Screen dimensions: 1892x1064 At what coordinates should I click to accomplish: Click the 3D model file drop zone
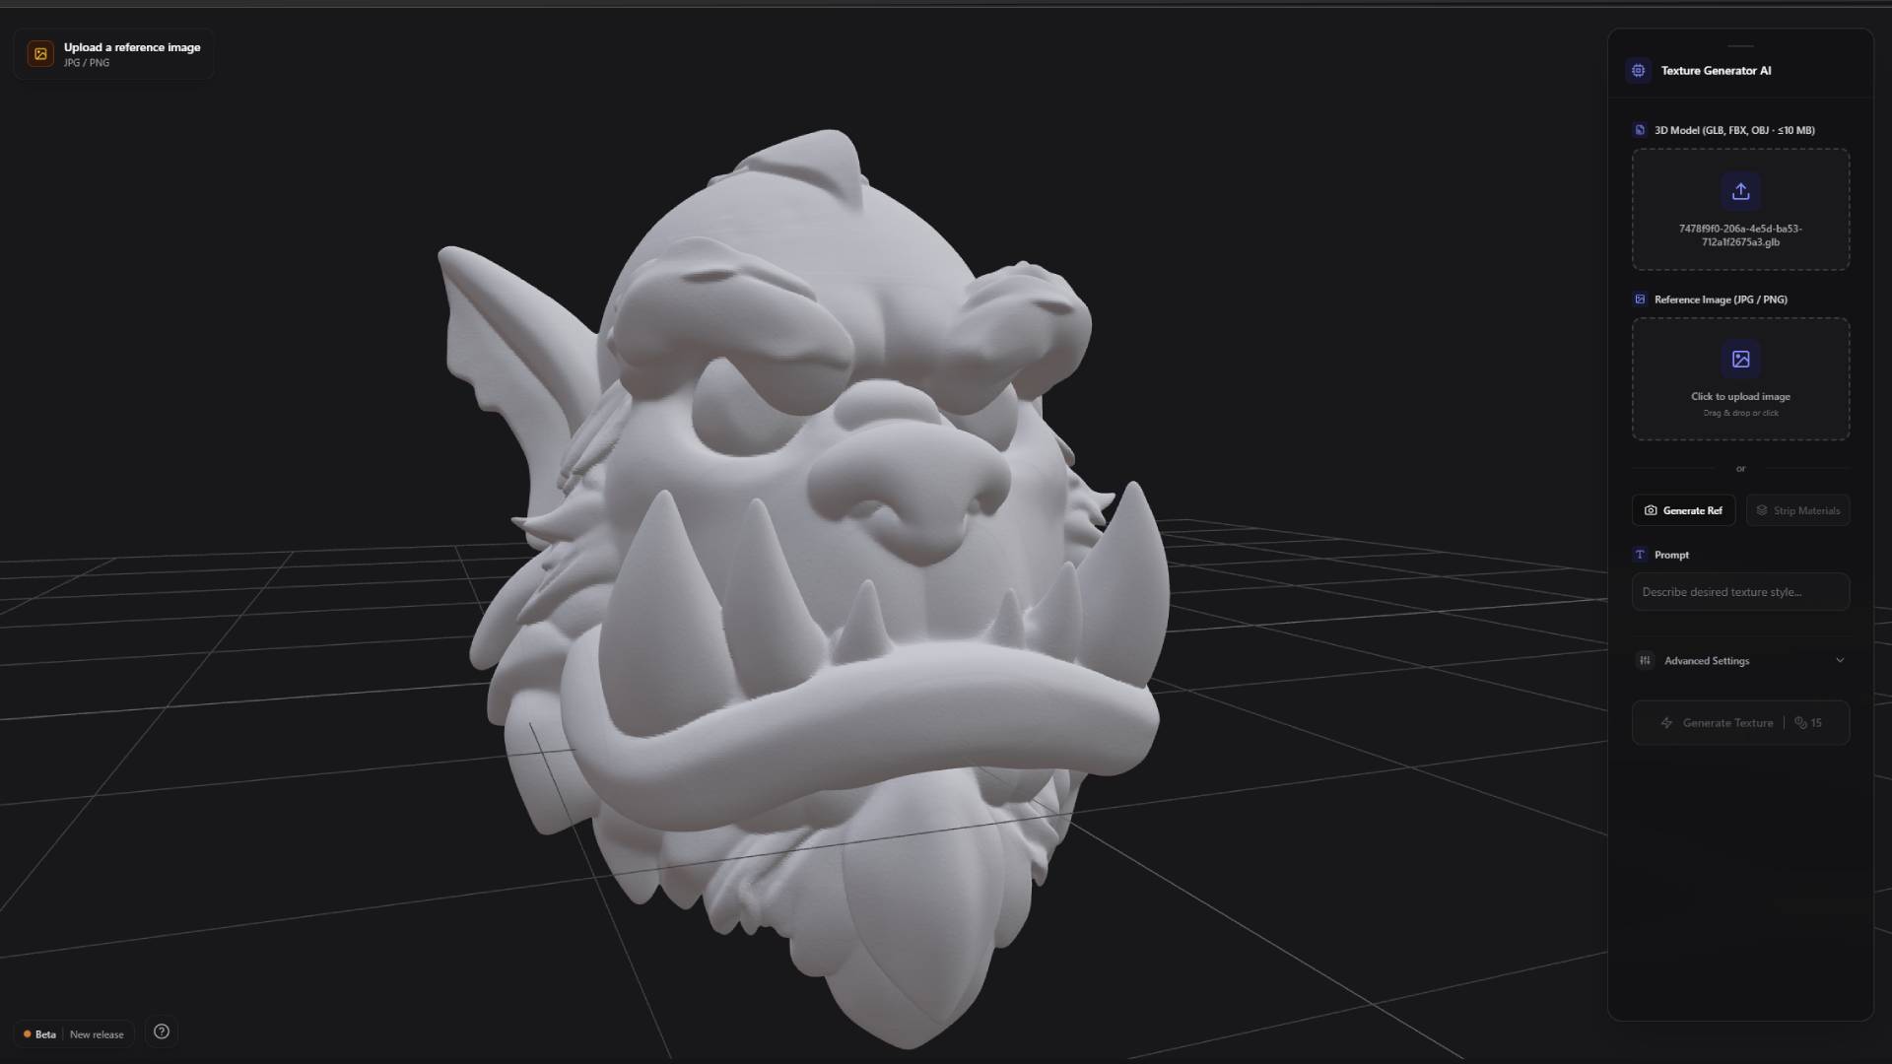(x=1740, y=209)
